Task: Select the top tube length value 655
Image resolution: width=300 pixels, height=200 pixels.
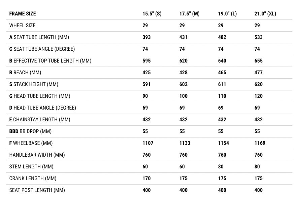Action: click(x=258, y=61)
